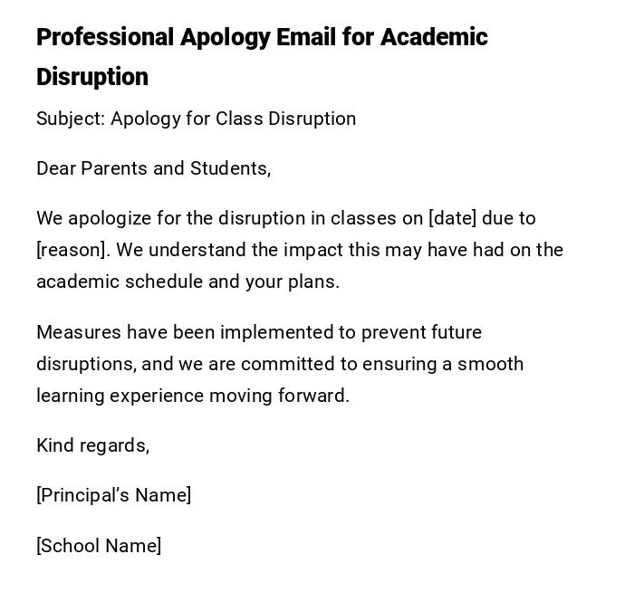Click the [School Name] placeholder
This screenshot has width=634, height=602.
point(99,546)
